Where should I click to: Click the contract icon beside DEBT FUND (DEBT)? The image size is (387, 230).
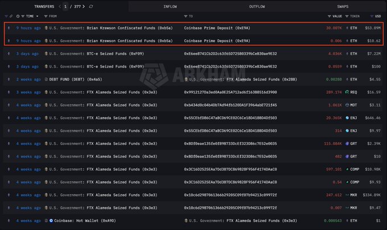(x=46, y=80)
